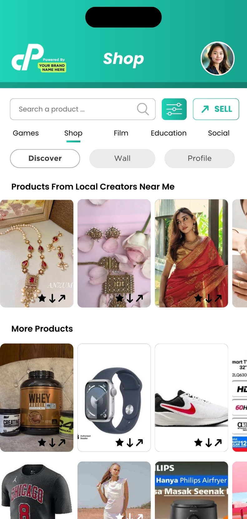The width and height of the screenshot is (247, 519).
Task: Click the search magnifier icon
Action: [143, 109]
